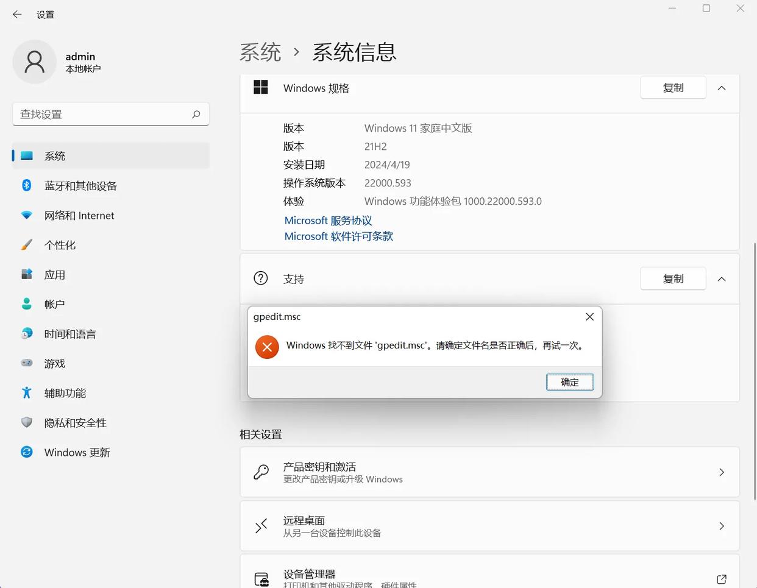Open 个性化 personalization settings
The image size is (757, 588).
(x=60, y=245)
